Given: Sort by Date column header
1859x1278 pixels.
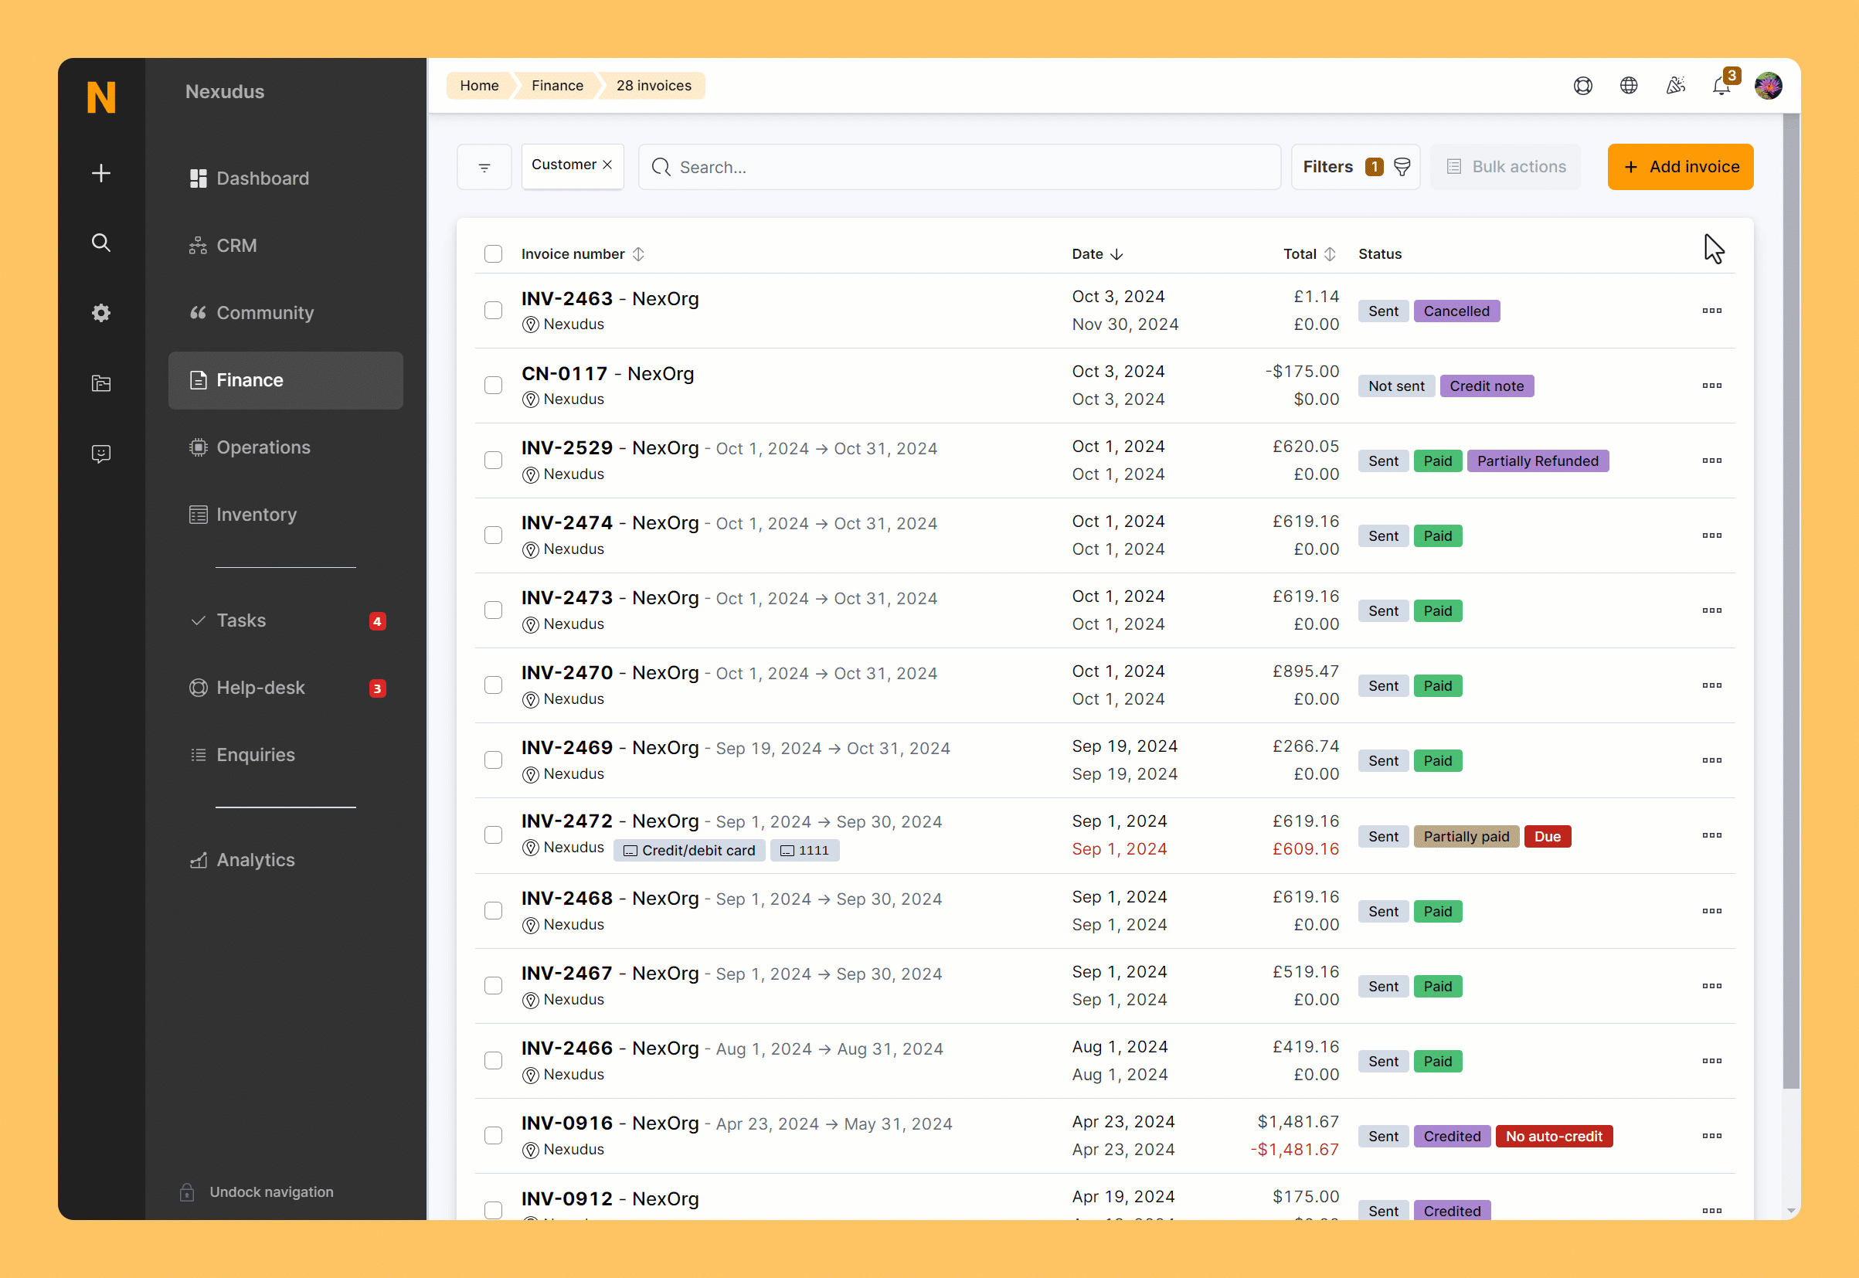Looking at the screenshot, I should pos(1098,254).
